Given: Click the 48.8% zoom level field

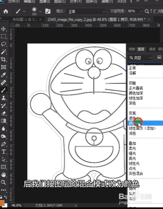Looking at the screenshot, I should (x=17, y=206).
